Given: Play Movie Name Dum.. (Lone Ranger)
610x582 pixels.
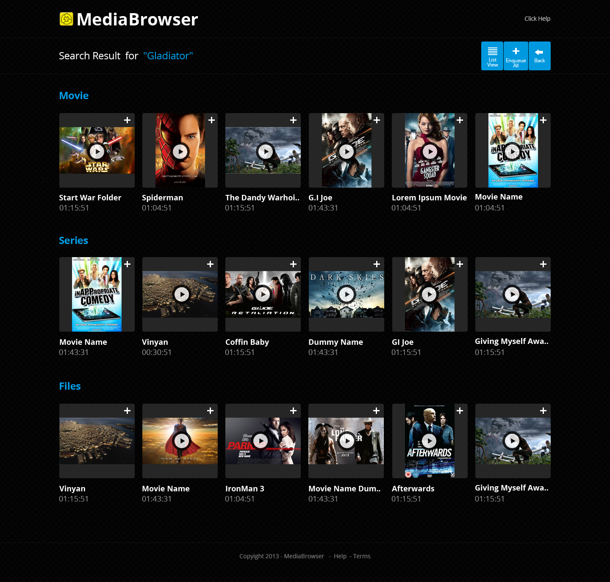Looking at the screenshot, I should 347,441.
